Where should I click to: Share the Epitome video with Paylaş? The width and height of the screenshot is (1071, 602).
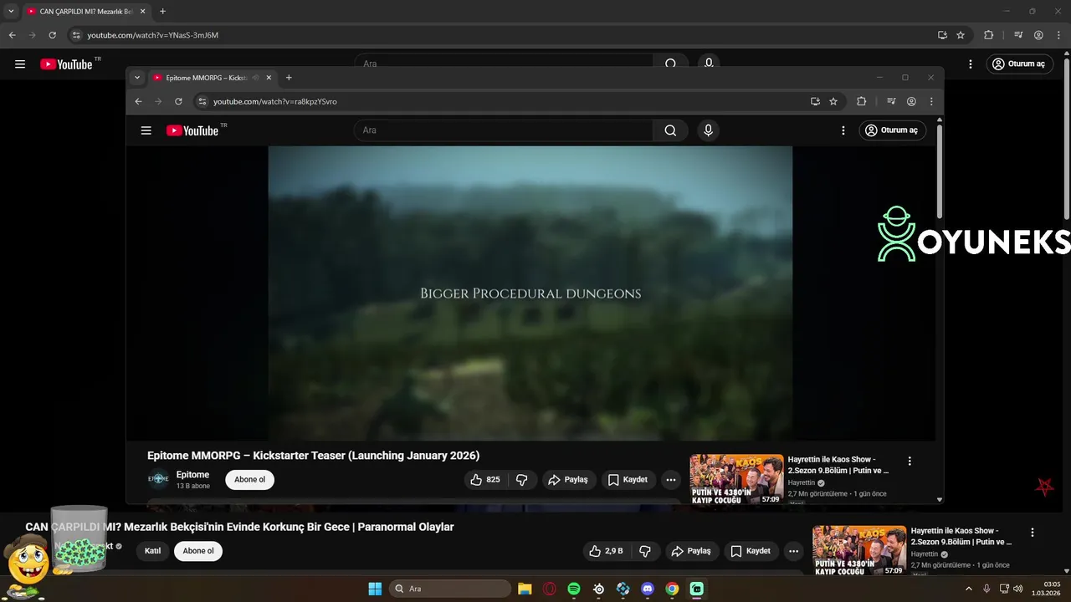coord(568,480)
